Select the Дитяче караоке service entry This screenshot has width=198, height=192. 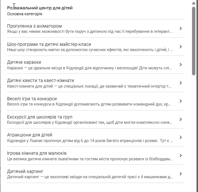(96, 65)
